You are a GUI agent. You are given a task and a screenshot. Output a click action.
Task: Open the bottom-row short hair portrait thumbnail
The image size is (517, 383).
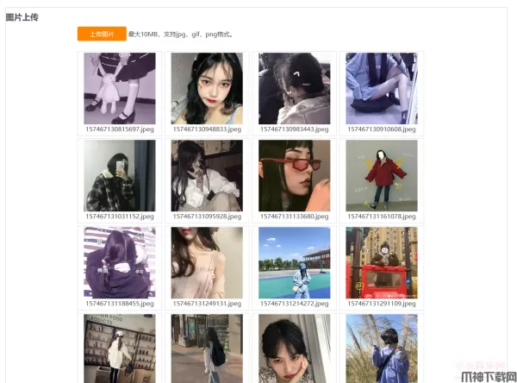(x=294, y=348)
